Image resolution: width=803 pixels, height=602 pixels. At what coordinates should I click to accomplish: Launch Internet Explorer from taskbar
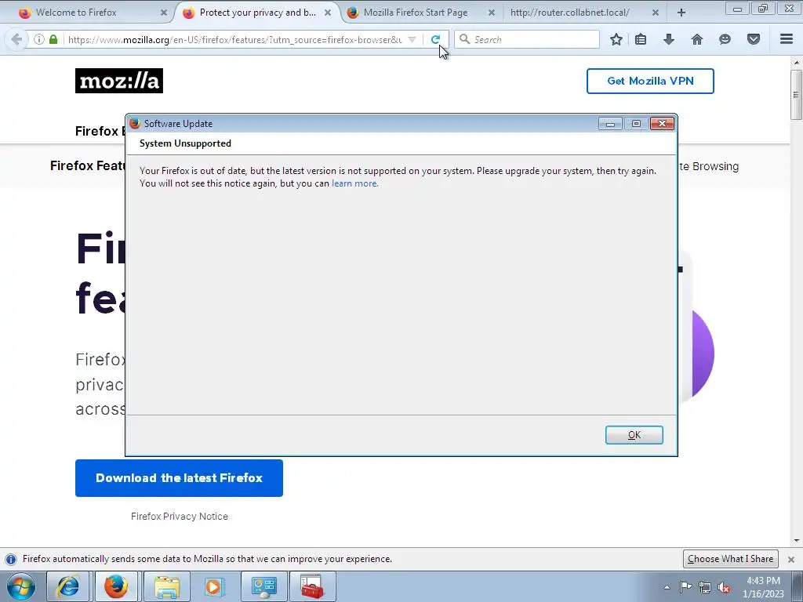tap(68, 586)
